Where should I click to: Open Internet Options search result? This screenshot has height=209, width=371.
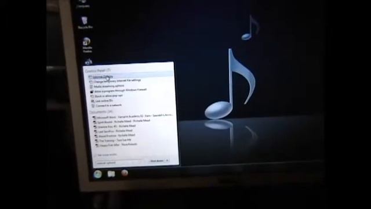tap(130, 76)
